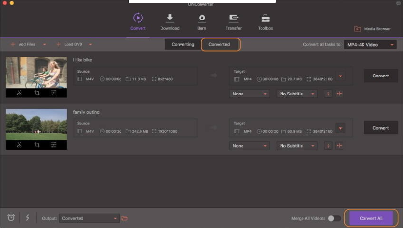Image resolution: width=403 pixels, height=228 pixels.
Task: Trim the 'I like bike' video with scissors
Action: pyautogui.click(x=20, y=93)
